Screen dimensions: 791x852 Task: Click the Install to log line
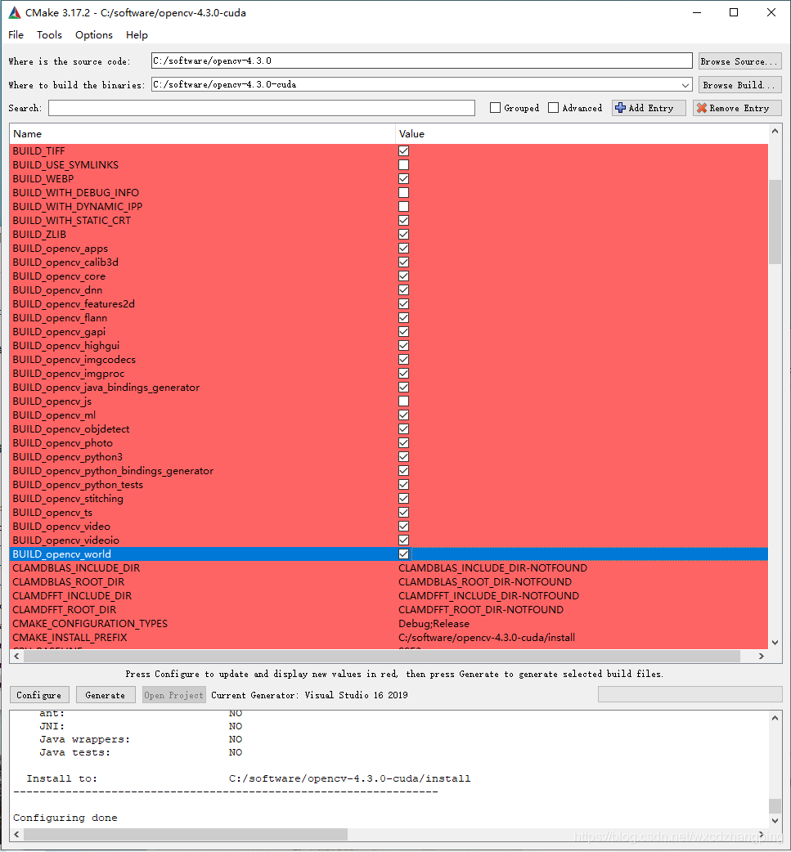[x=249, y=778]
